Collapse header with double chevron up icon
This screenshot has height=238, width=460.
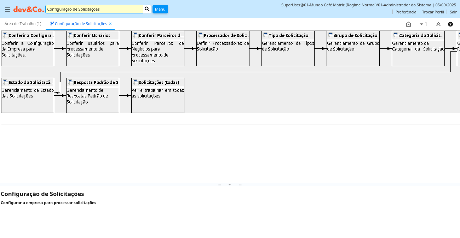(x=438, y=24)
